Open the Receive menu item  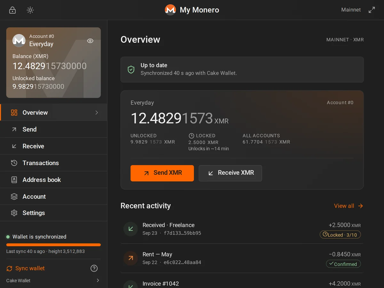pos(54,146)
